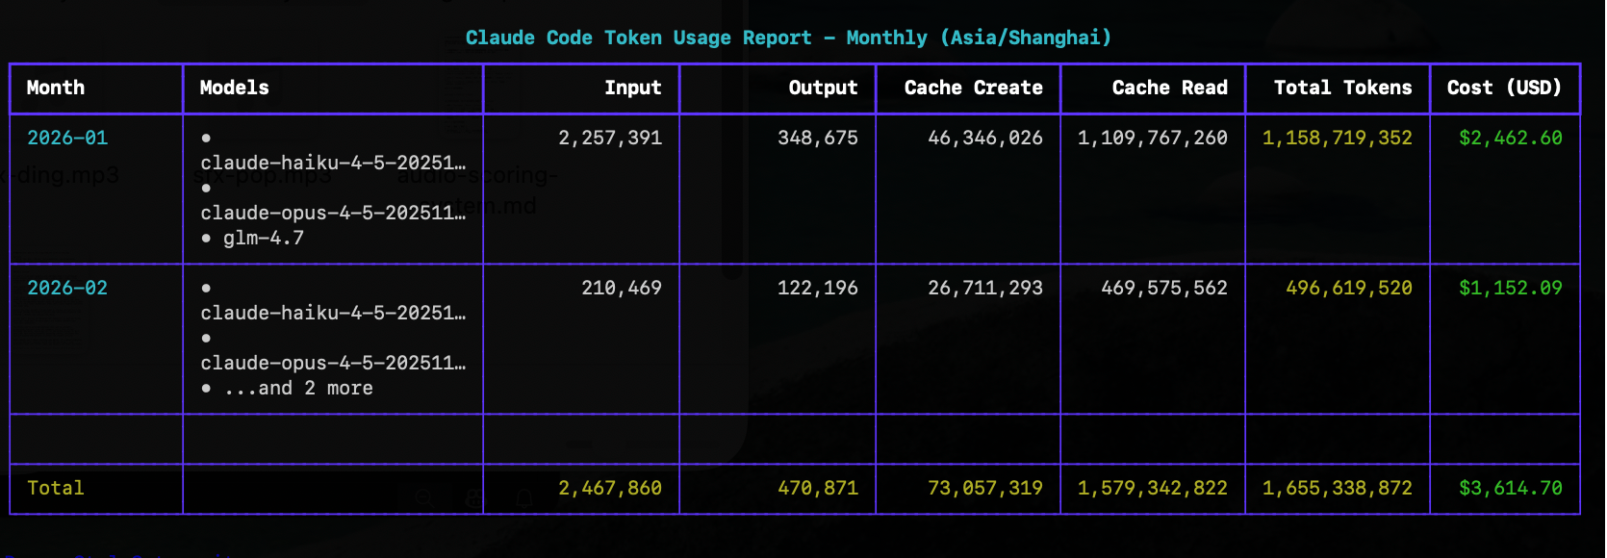Click "...and 2 more" in February models
This screenshot has width=1607, height=558.
click(x=298, y=388)
